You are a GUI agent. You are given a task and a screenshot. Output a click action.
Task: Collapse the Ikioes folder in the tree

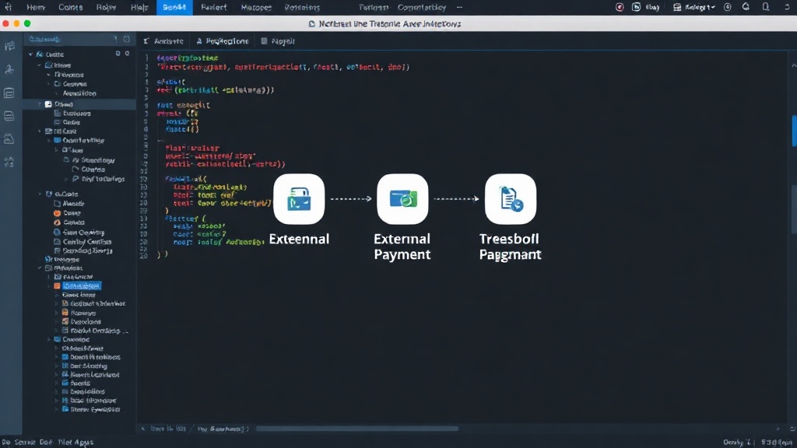[x=40, y=65]
